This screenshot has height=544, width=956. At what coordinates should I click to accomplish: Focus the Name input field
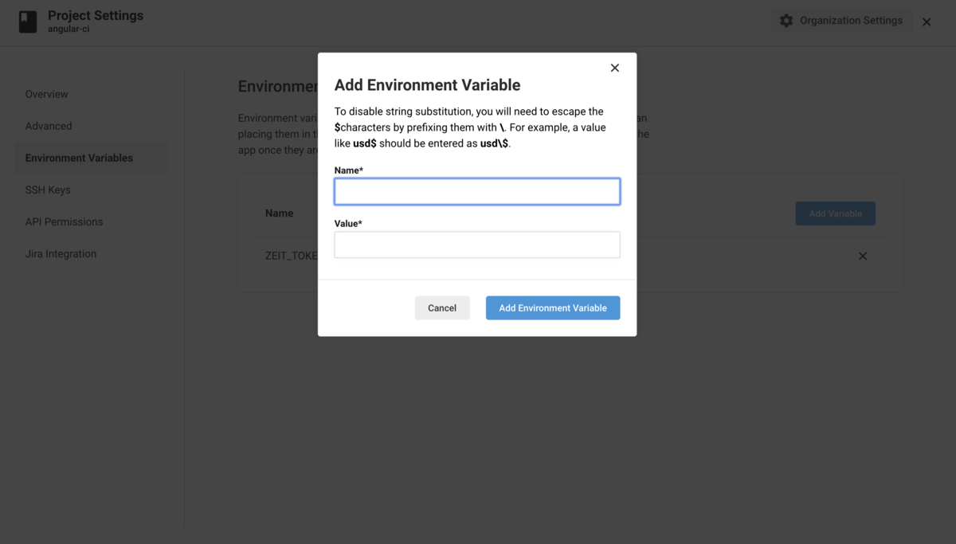(x=477, y=191)
